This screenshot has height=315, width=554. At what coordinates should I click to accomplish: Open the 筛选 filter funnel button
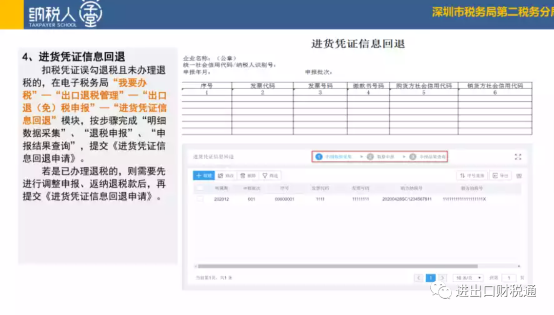click(270, 175)
